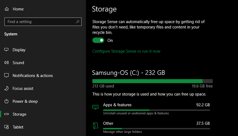This screenshot has height=136, width=238.
Task: Select Focus assist in sidebar
Action: 23,88
